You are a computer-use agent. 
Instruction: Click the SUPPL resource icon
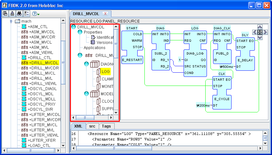coord(98,108)
